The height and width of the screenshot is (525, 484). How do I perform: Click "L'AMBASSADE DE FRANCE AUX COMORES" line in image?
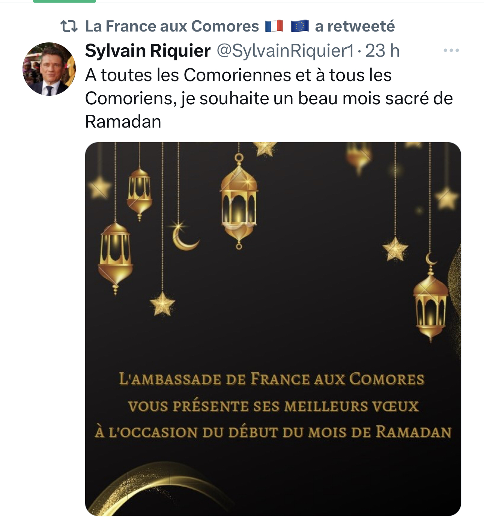tap(272, 379)
